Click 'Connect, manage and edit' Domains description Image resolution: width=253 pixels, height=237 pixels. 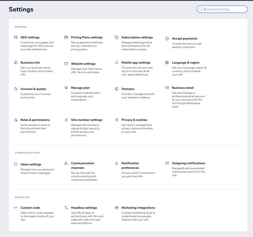138,96
